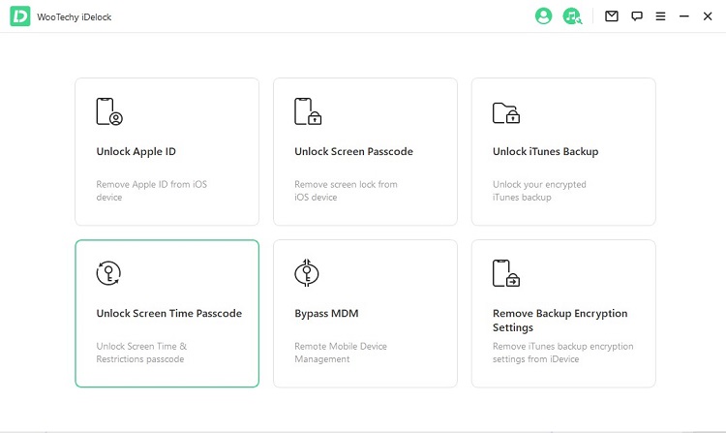Click 'Remote Mobile Device Management' text
Screen dimensions: 726x433
tap(341, 353)
